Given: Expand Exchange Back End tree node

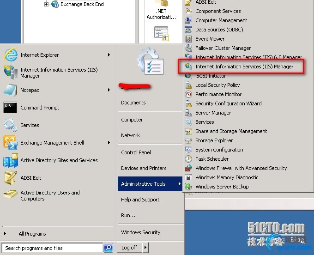Looking at the screenshot, I should pyautogui.click(x=46, y=4).
